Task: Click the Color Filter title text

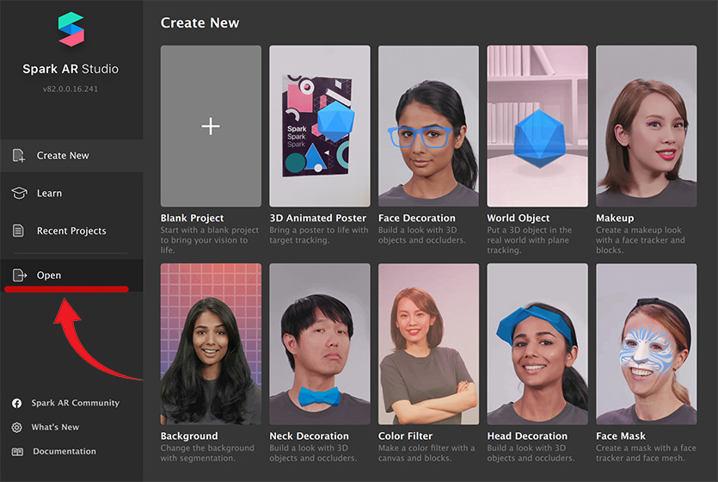Action: tap(405, 436)
